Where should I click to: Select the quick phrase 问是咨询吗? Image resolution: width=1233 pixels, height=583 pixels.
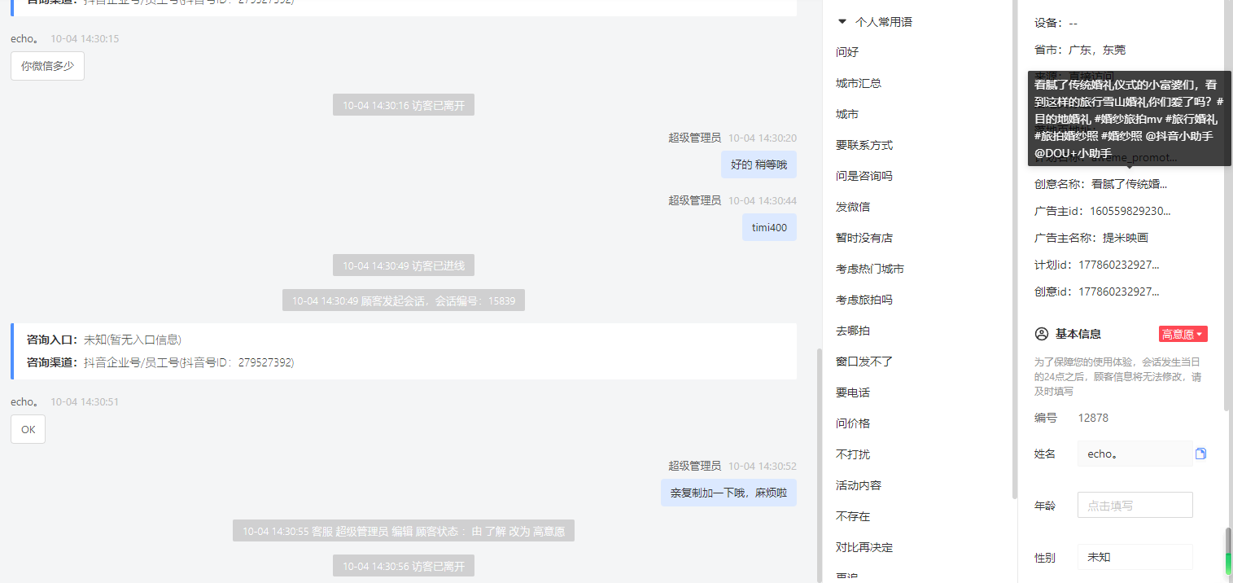click(864, 176)
